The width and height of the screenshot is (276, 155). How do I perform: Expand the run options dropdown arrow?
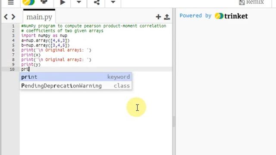click(x=79, y=2)
